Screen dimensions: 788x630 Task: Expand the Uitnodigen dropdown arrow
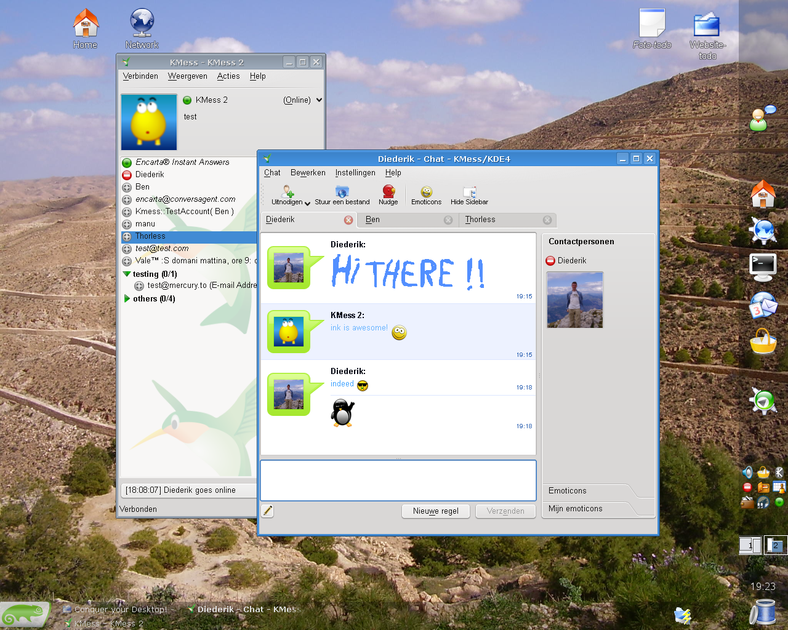coord(307,203)
